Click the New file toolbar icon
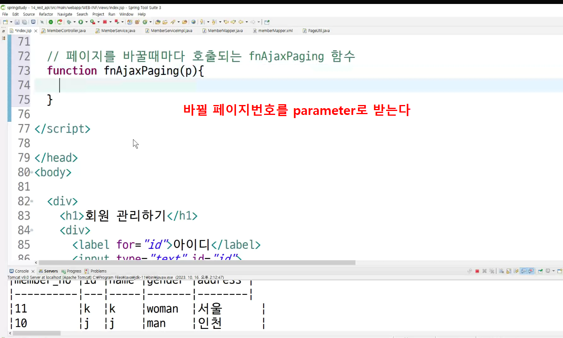Screen dimensions: 563x338 coord(5,22)
